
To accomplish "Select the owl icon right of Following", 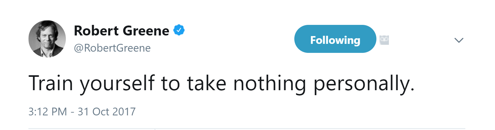I will pos(384,40).
